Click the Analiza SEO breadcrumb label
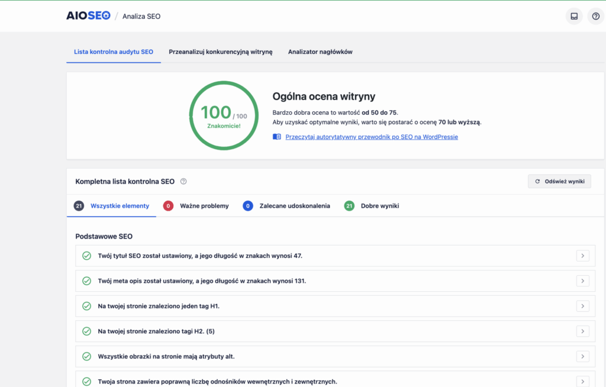The height and width of the screenshot is (387, 606). click(141, 16)
